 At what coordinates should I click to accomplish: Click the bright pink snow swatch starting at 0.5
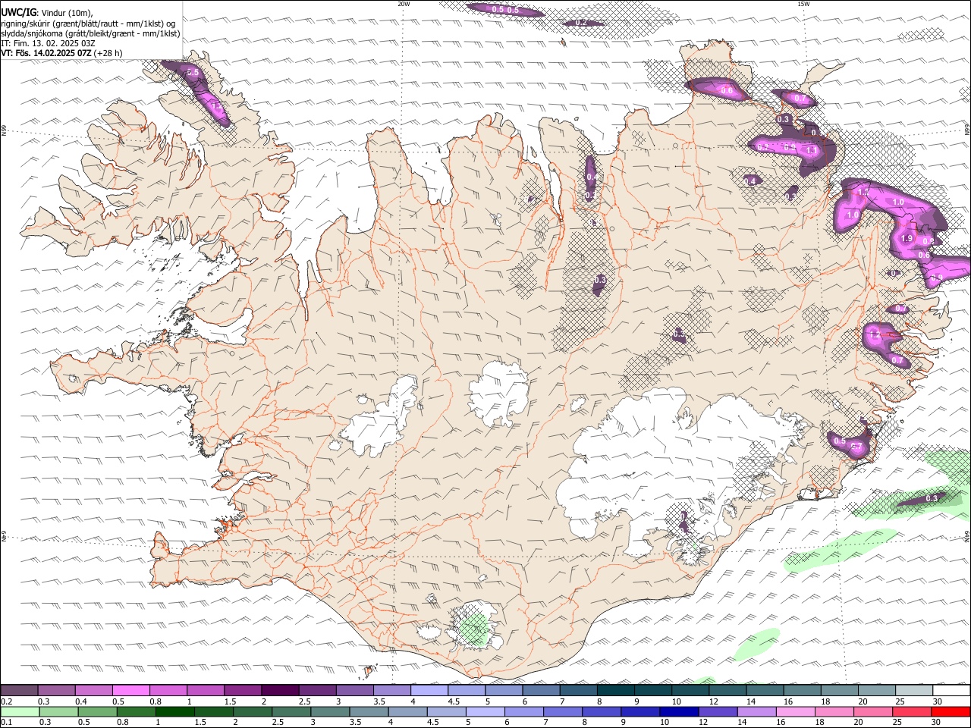click(130, 691)
